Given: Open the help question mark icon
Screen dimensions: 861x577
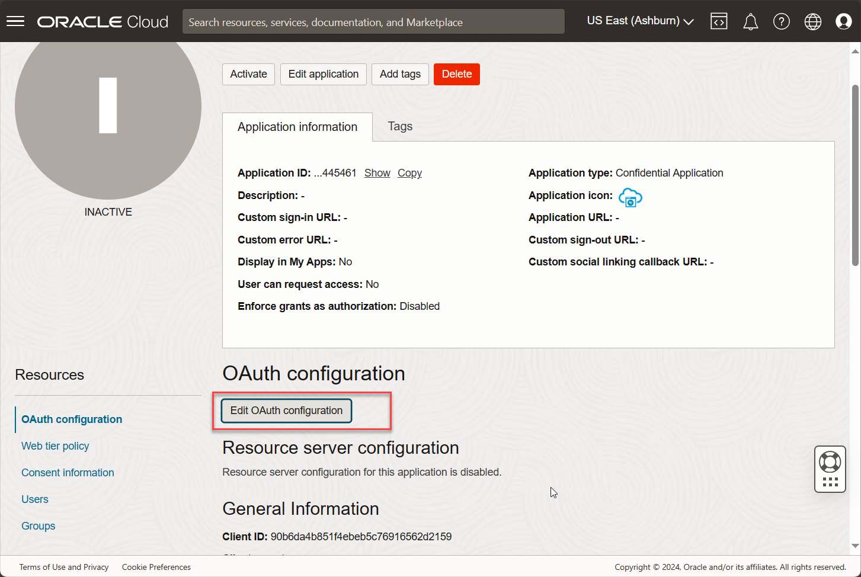Looking at the screenshot, I should pyautogui.click(x=782, y=21).
